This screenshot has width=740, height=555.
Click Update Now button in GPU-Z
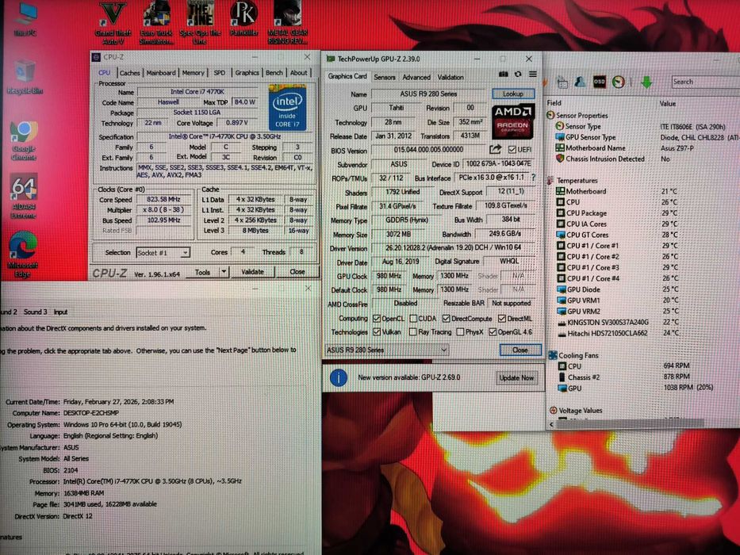point(516,377)
